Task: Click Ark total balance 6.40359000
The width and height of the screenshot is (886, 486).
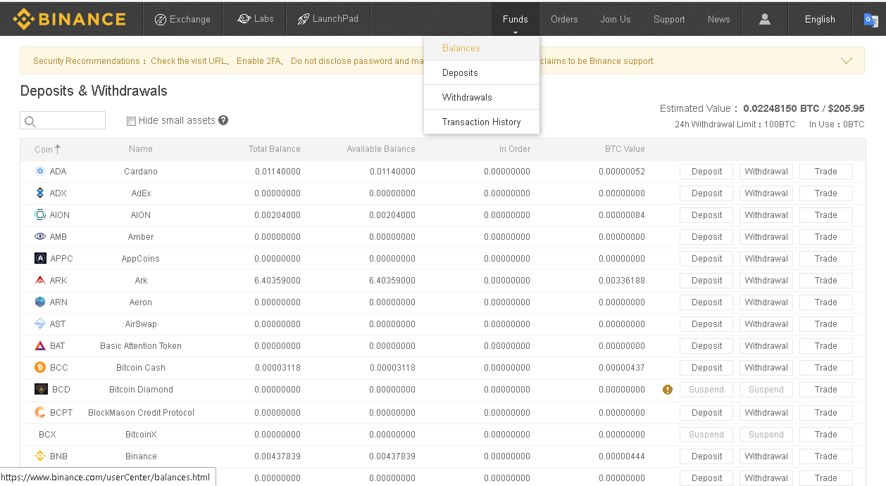Action: pos(277,280)
